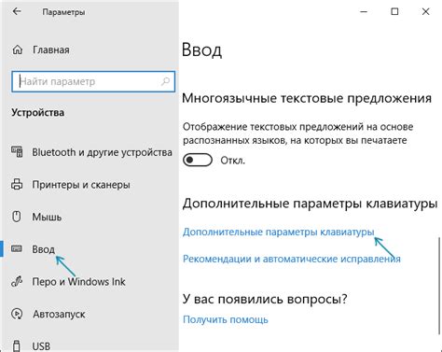Open Перо и Windows Ink section
Screen dimensions: 442x352
78,282
